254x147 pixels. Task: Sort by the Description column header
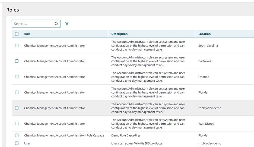pyautogui.click(x=119, y=34)
